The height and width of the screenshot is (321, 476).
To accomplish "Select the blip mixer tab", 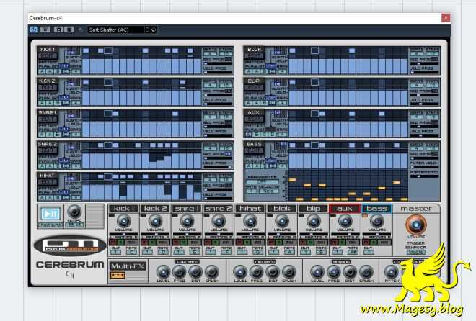I will [x=313, y=208].
